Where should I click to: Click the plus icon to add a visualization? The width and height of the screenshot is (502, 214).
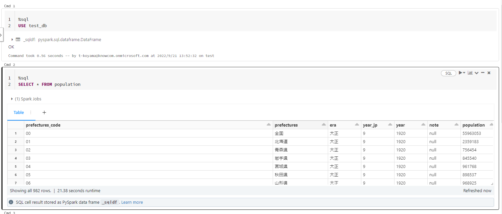44,113
